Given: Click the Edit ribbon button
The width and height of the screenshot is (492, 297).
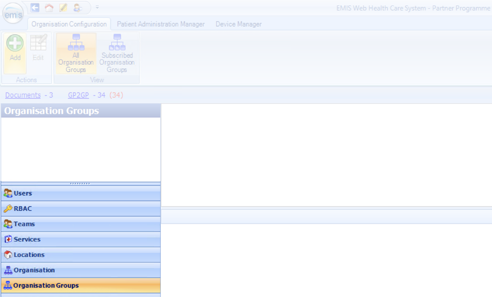Looking at the screenshot, I should coord(38,53).
